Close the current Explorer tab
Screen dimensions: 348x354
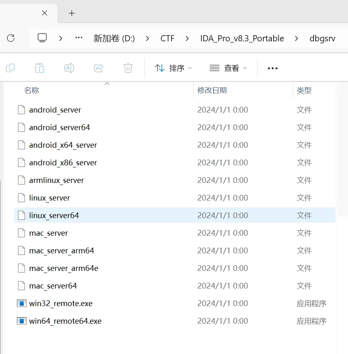(44, 13)
